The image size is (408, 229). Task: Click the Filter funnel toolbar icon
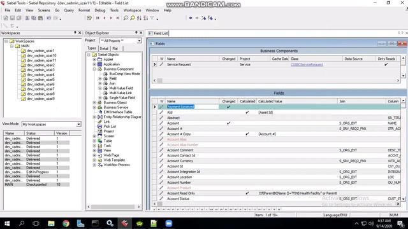click(x=152, y=18)
